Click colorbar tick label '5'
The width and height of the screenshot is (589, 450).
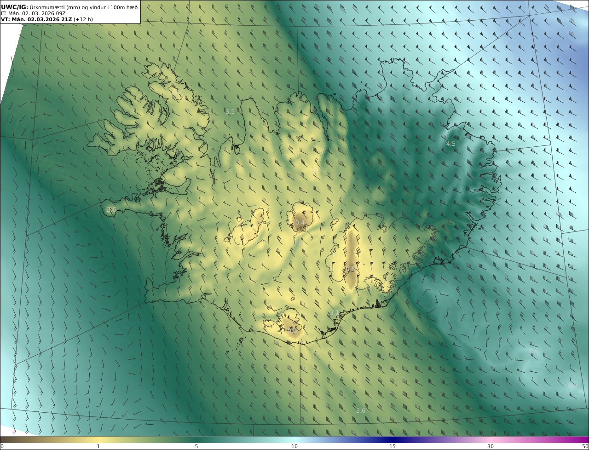point(196,446)
